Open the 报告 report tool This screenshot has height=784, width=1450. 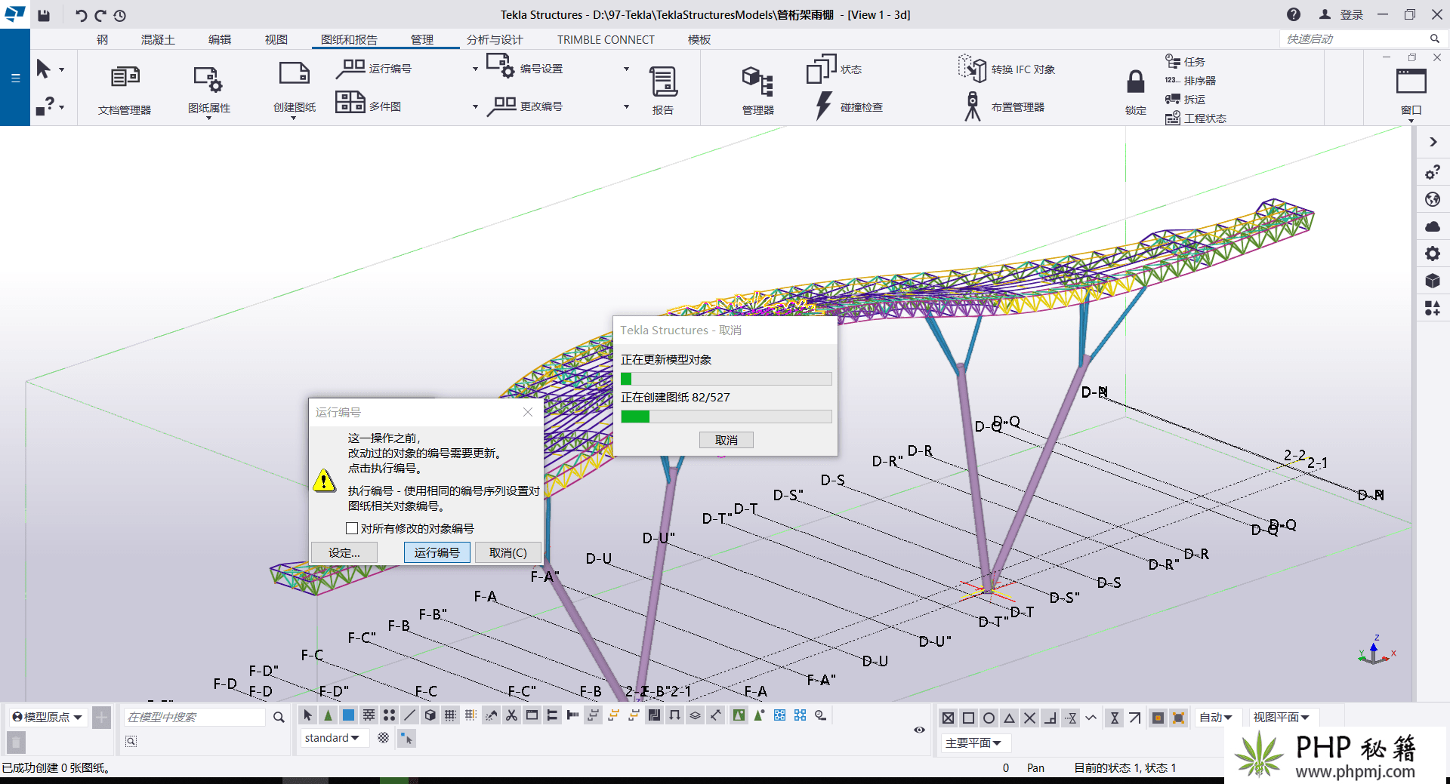(663, 90)
